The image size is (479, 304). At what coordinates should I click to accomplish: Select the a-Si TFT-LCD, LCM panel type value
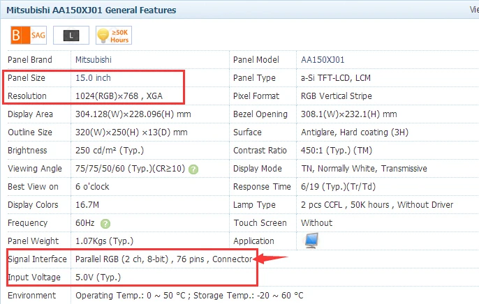pyautogui.click(x=336, y=78)
